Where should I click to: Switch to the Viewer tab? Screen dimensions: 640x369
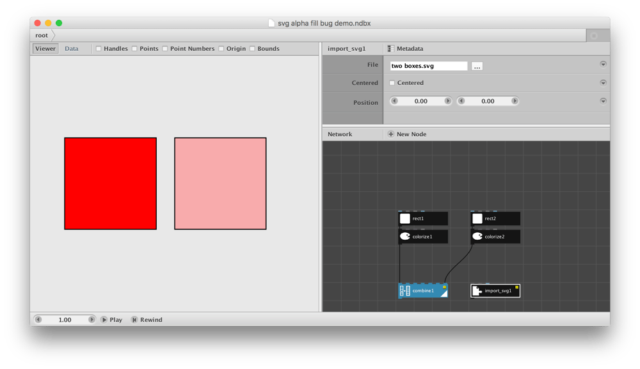click(x=45, y=49)
